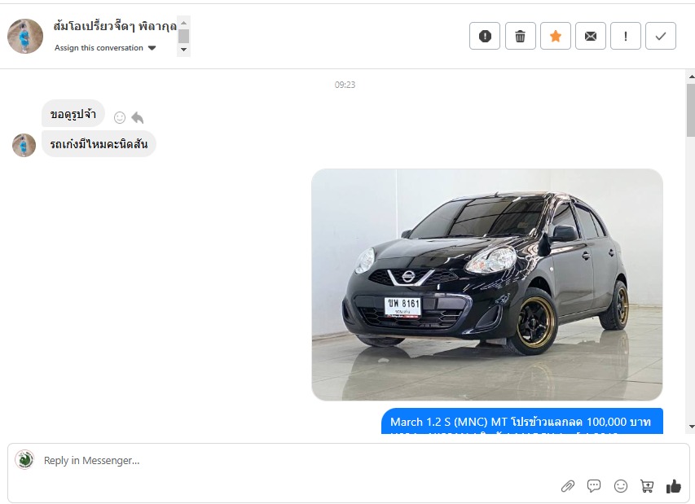Click the shopping cart add-product icon
Screen dimensions: 695x504
[647, 486]
